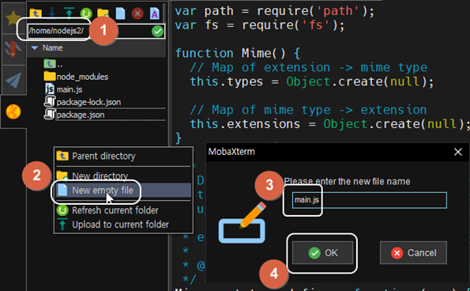This screenshot has width=470, height=291.
Task: Click the yellow node_modules folder icon
Action: [50, 76]
